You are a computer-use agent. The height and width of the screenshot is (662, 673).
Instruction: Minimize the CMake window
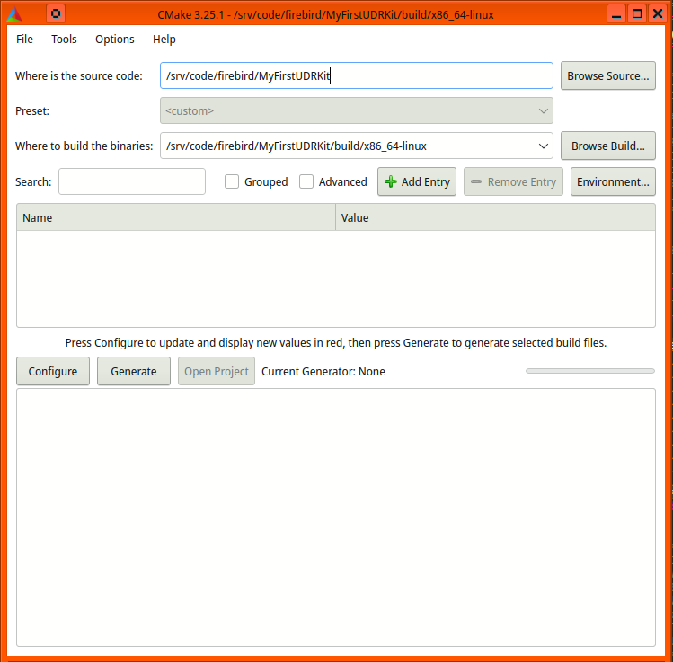tap(616, 14)
